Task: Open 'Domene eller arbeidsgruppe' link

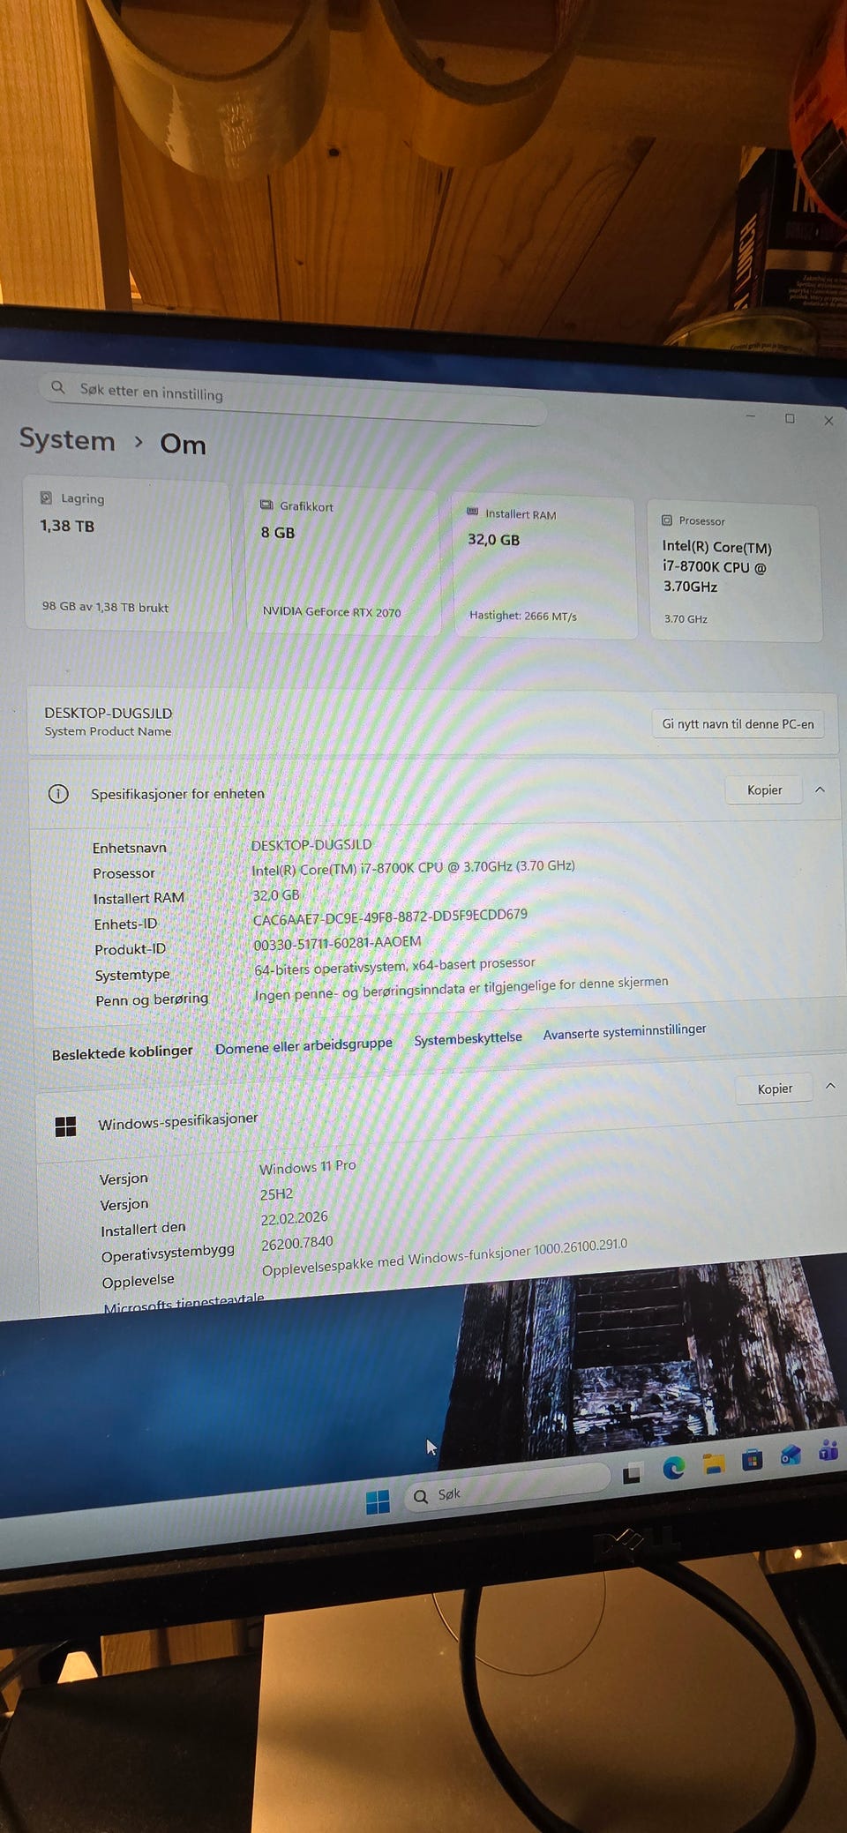Action: [x=304, y=1045]
